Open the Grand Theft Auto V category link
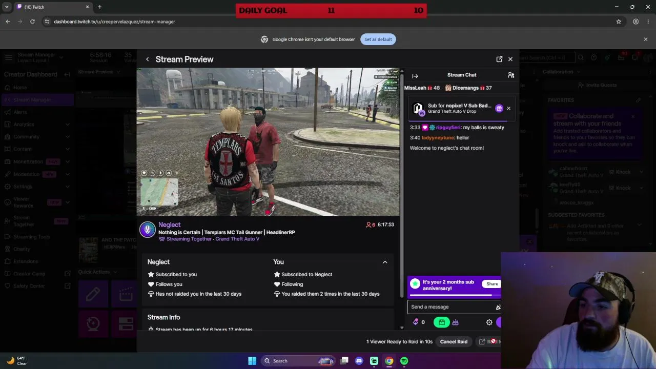This screenshot has width=656, height=369. [237, 239]
